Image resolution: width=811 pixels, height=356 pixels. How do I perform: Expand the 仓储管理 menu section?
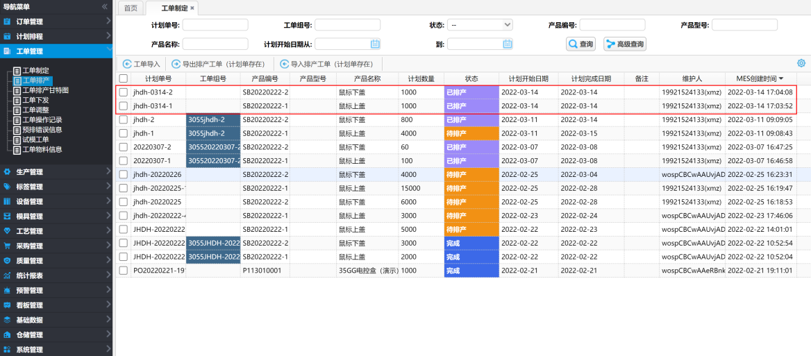click(108, 334)
